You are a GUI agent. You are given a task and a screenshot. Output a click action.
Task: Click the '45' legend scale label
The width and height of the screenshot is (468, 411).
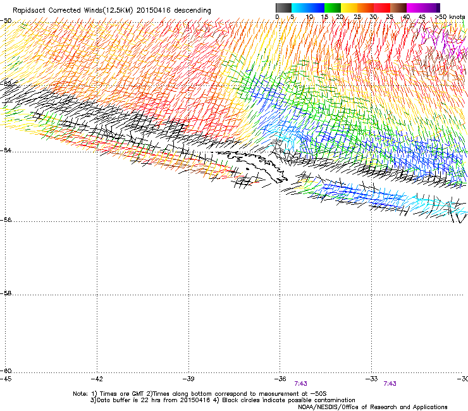point(422,17)
